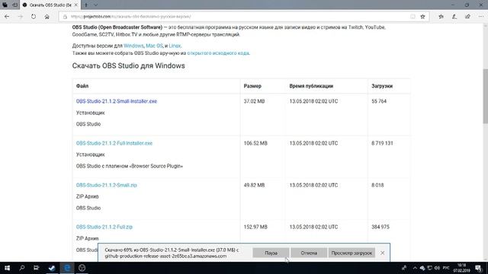Click the 49.82 MB size cell
The image size is (488, 274).
click(254, 185)
